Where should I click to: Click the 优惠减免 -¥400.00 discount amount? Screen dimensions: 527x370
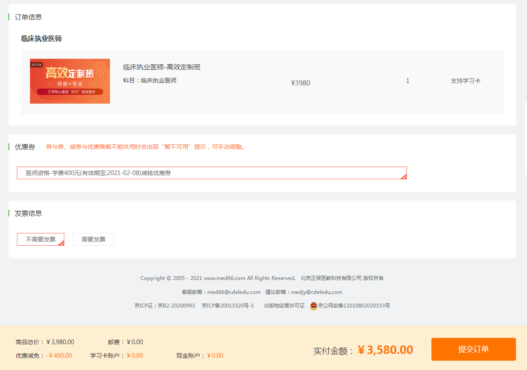59,356
